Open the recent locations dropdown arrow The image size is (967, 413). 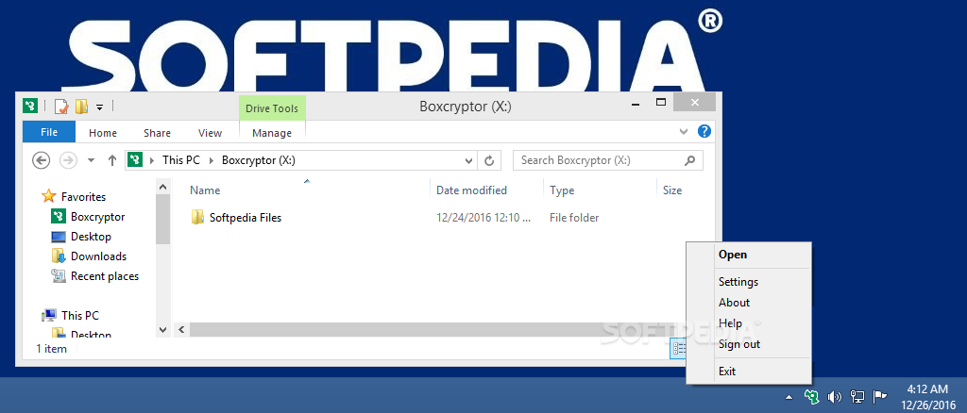click(x=92, y=160)
